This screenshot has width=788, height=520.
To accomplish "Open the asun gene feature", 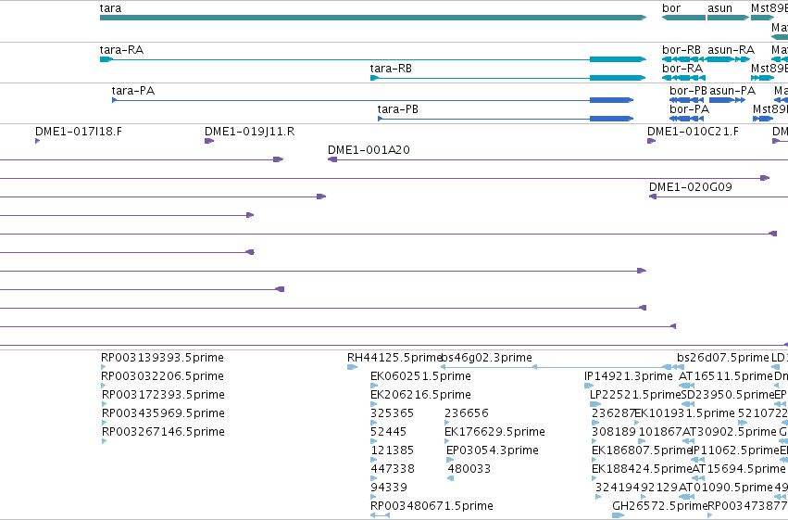I will (x=728, y=18).
